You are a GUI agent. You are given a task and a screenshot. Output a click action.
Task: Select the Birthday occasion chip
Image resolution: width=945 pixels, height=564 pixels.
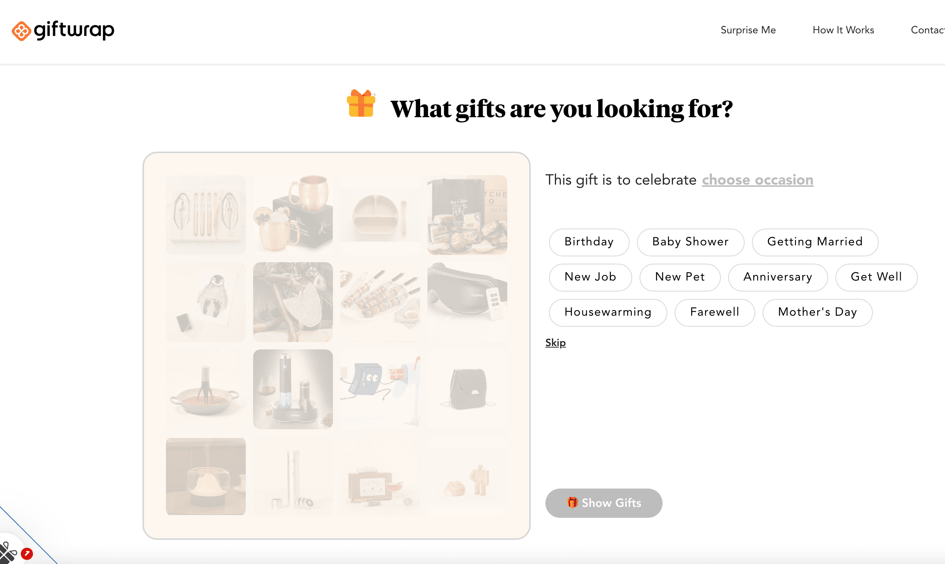589,242
